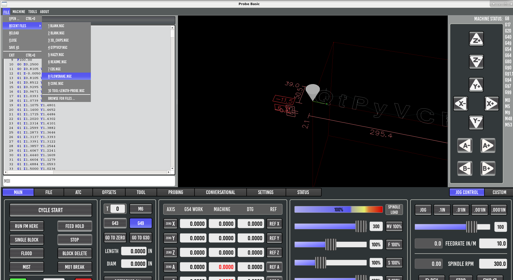Choose Browse For Files entry
Viewport: 513px width, 280px height.
point(66,98)
